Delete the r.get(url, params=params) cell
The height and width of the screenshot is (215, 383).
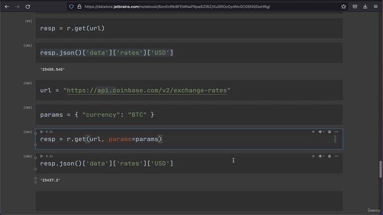tap(329, 131)
